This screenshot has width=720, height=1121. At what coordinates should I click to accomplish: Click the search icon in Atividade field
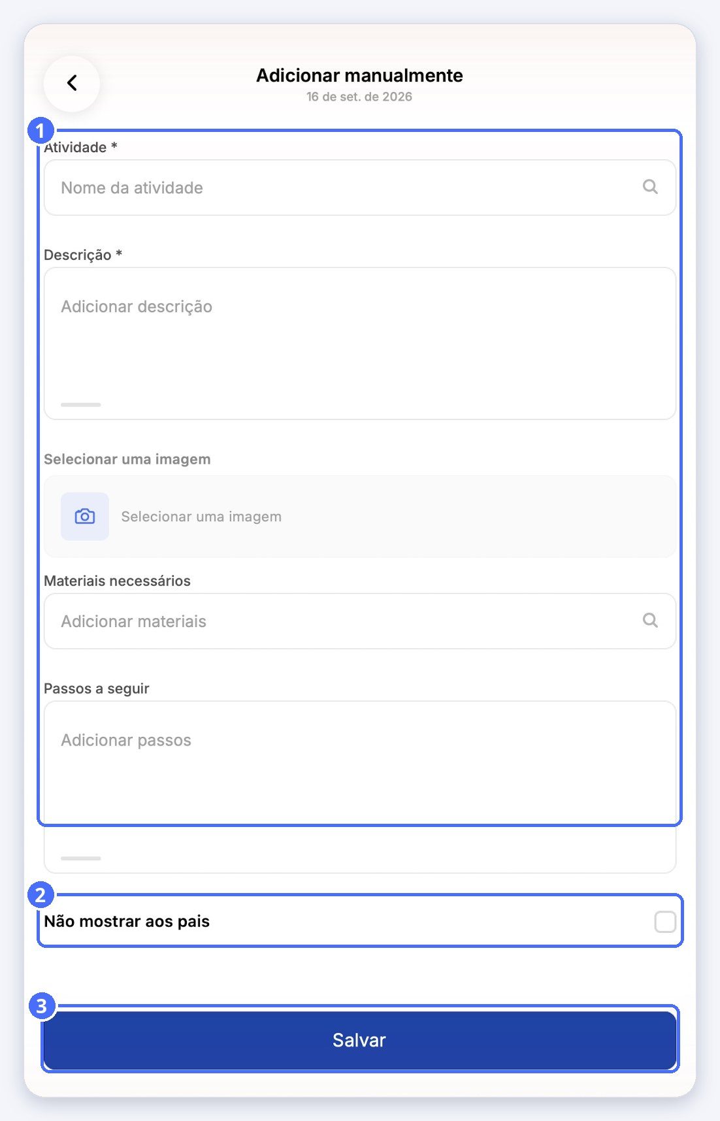pos(650,187)
